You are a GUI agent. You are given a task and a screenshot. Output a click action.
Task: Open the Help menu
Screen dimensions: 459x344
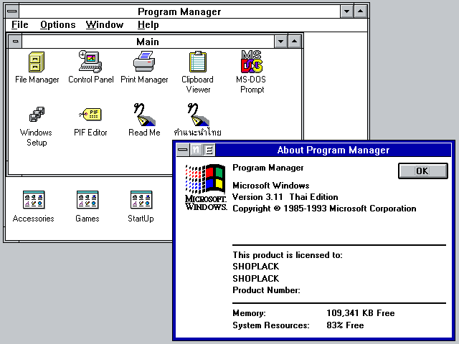[x=148, y=25]
